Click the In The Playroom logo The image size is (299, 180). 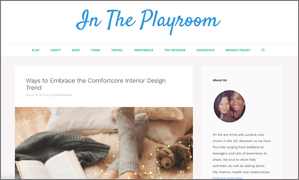point(148,21)
